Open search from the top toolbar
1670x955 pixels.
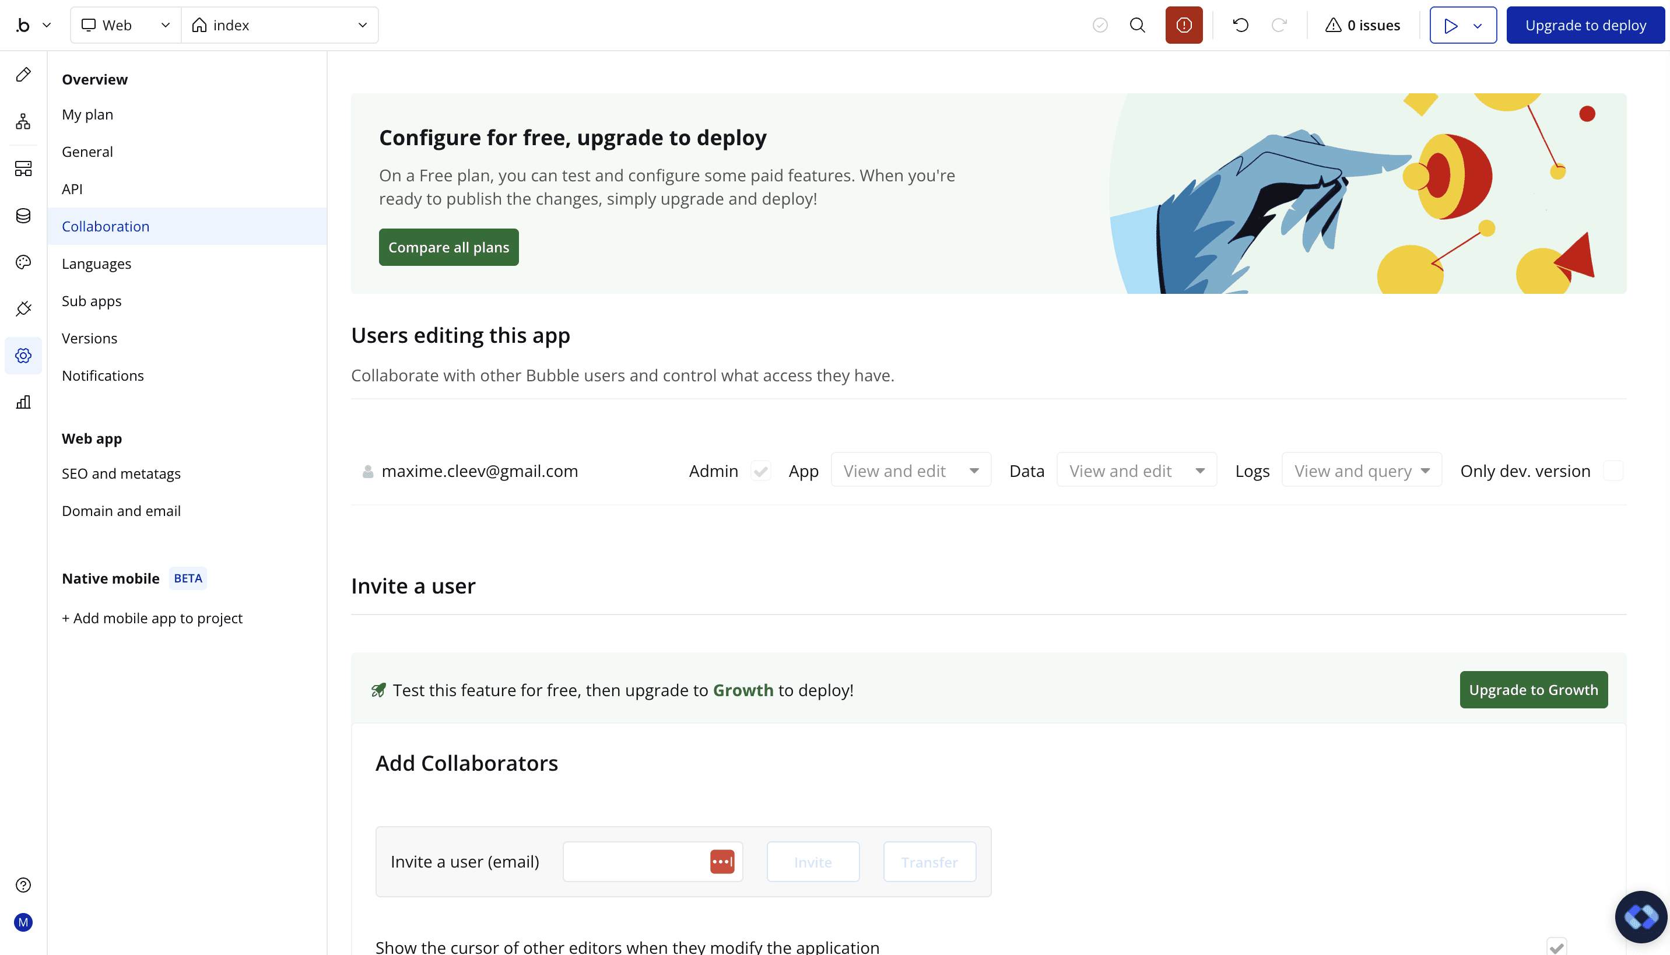pos(1138,25)
